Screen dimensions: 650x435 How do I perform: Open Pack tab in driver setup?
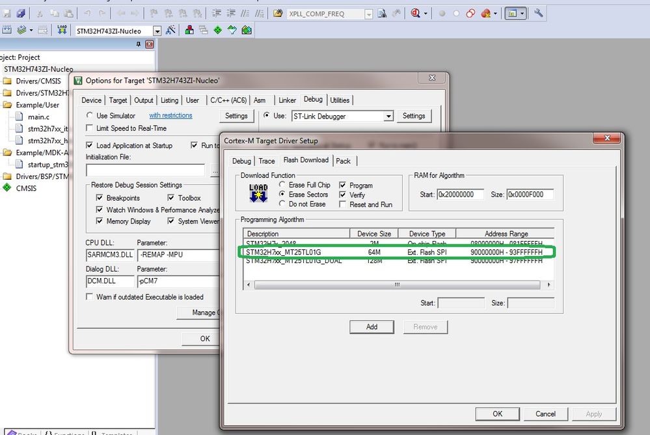tap(344, 161)
